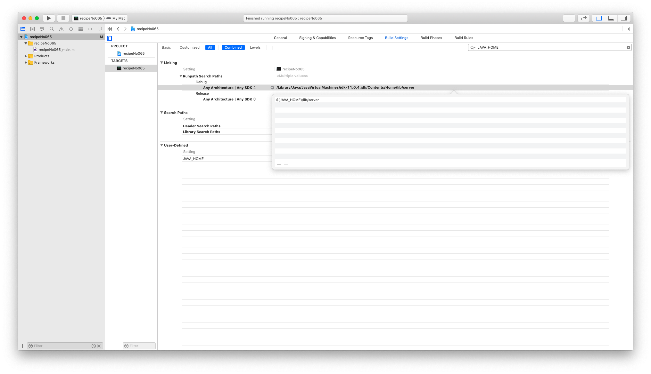Show Customized build settings
Image resolution: width=651 pixels, height=374 pixels.
coord(189,47)
